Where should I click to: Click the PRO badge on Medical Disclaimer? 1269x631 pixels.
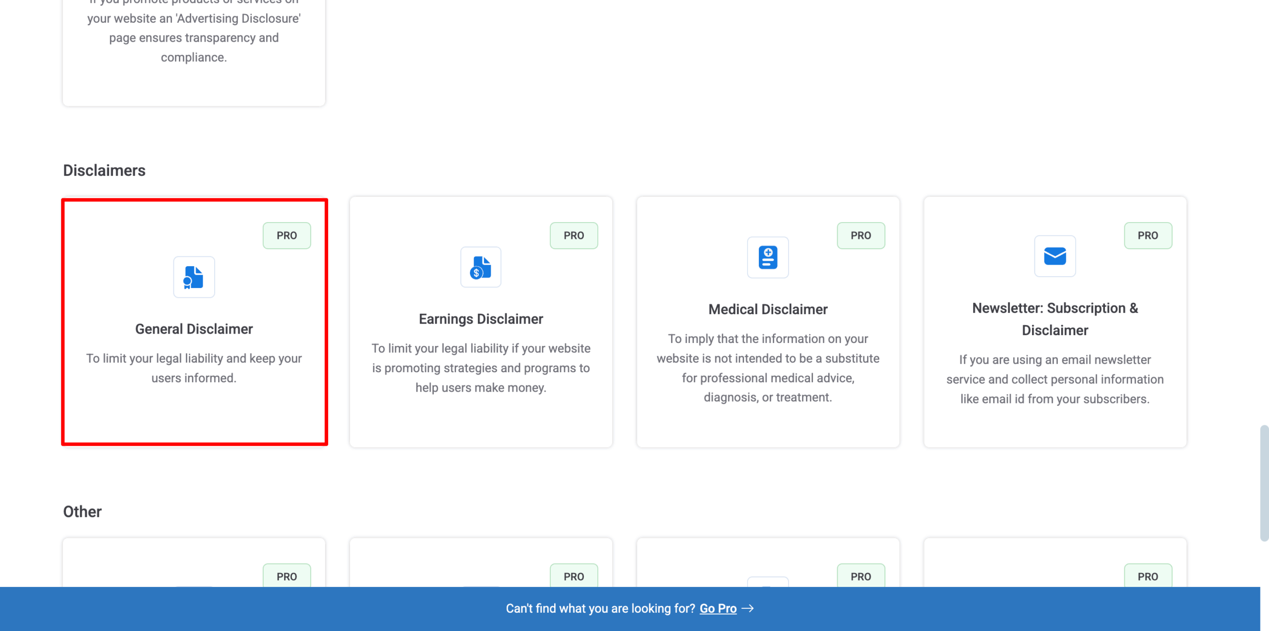tap(861, 235)
